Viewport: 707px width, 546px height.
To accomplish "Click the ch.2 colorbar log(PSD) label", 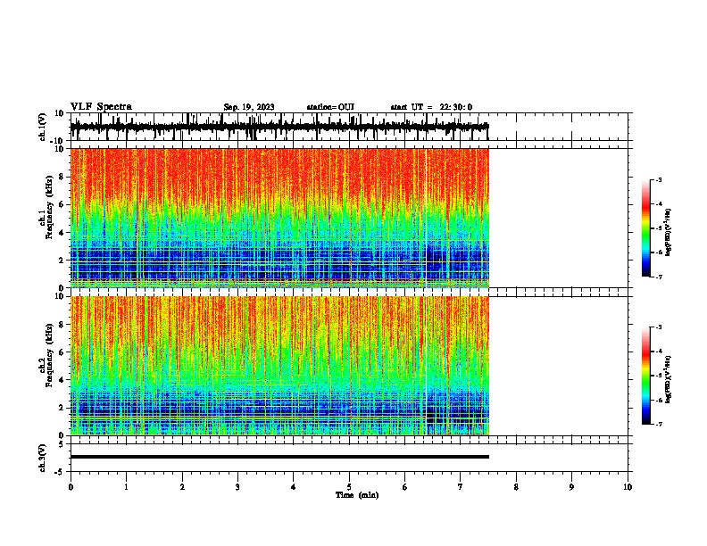I will 669,379.
